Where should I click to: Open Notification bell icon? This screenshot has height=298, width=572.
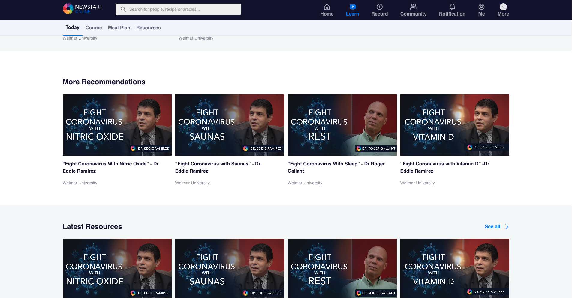pyautogui.click(x=452, y=7)
